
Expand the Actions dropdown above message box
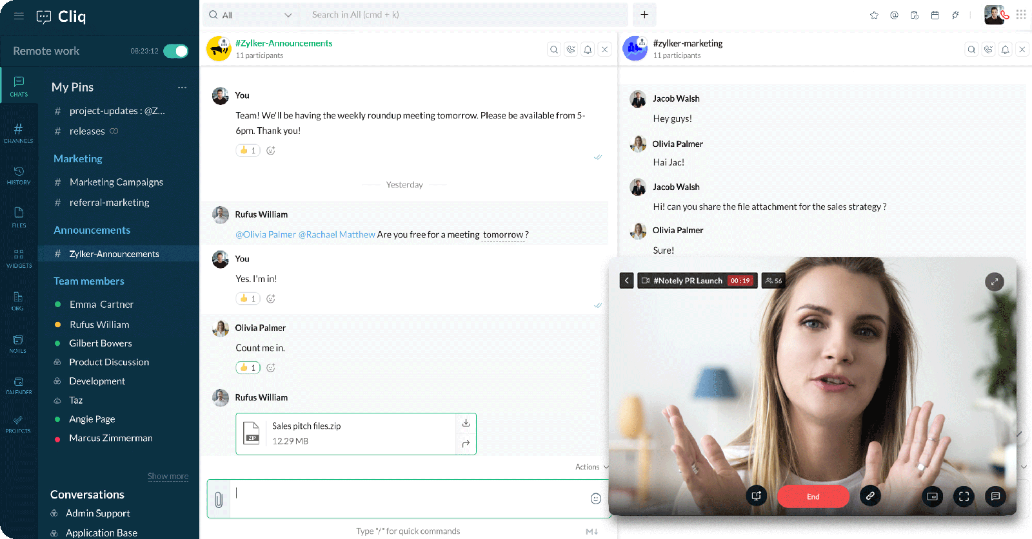pyautogui.click(x=591, y=467)
